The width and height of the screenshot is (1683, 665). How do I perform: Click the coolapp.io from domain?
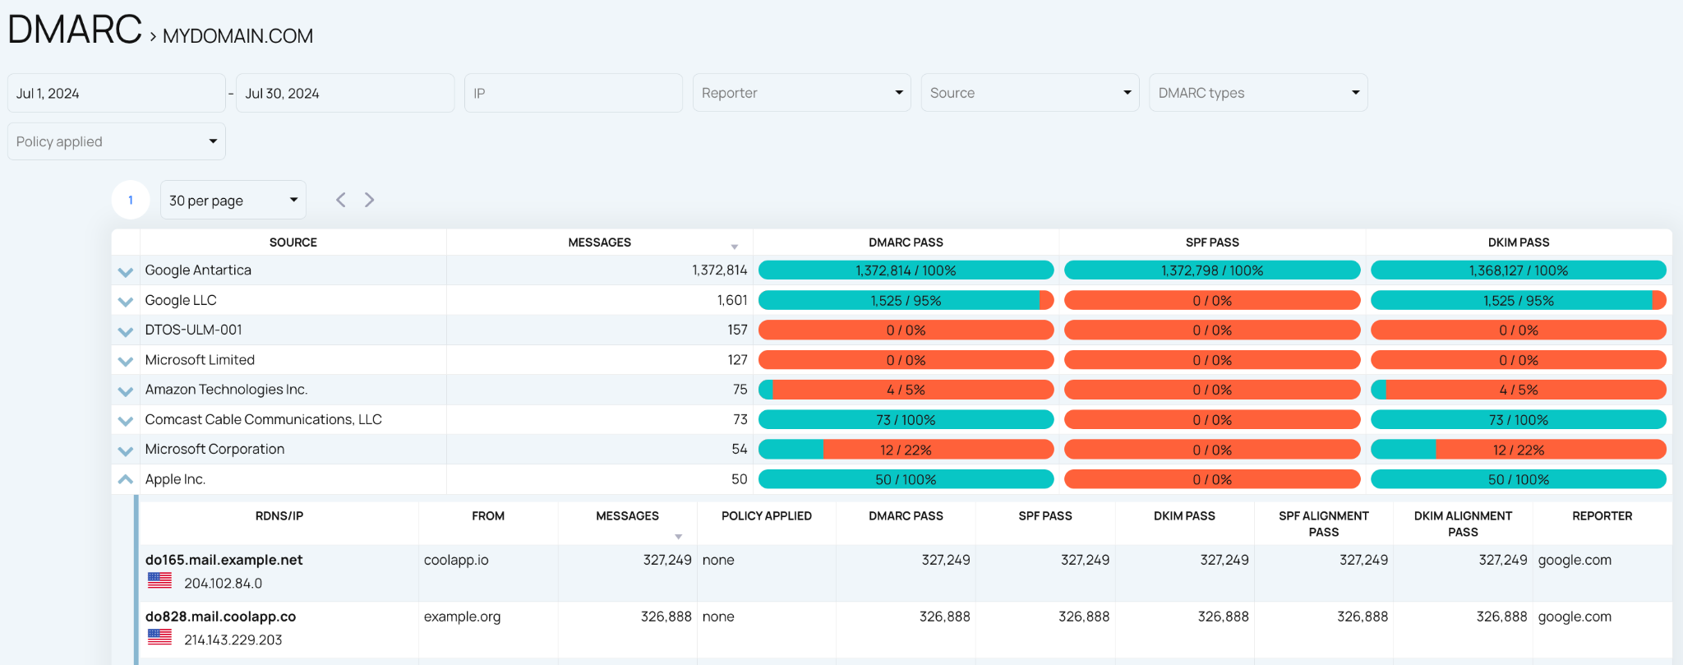456,561
